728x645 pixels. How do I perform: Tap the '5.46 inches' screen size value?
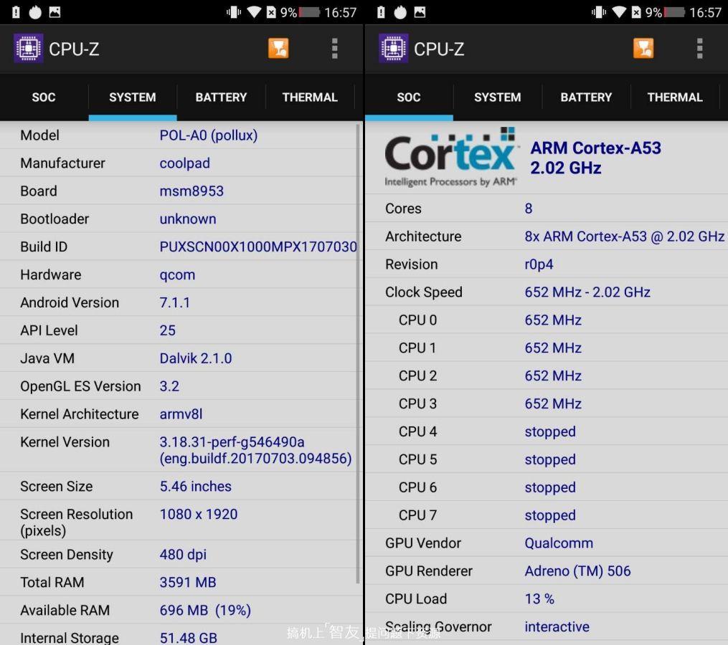point(196,487)
